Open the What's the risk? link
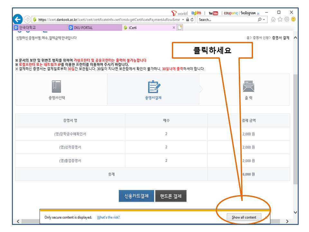The image size is (309, 232). (x=108, y=217)
